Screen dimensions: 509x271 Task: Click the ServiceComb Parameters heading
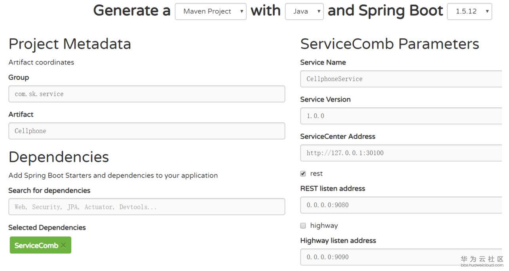pos(389,44)
